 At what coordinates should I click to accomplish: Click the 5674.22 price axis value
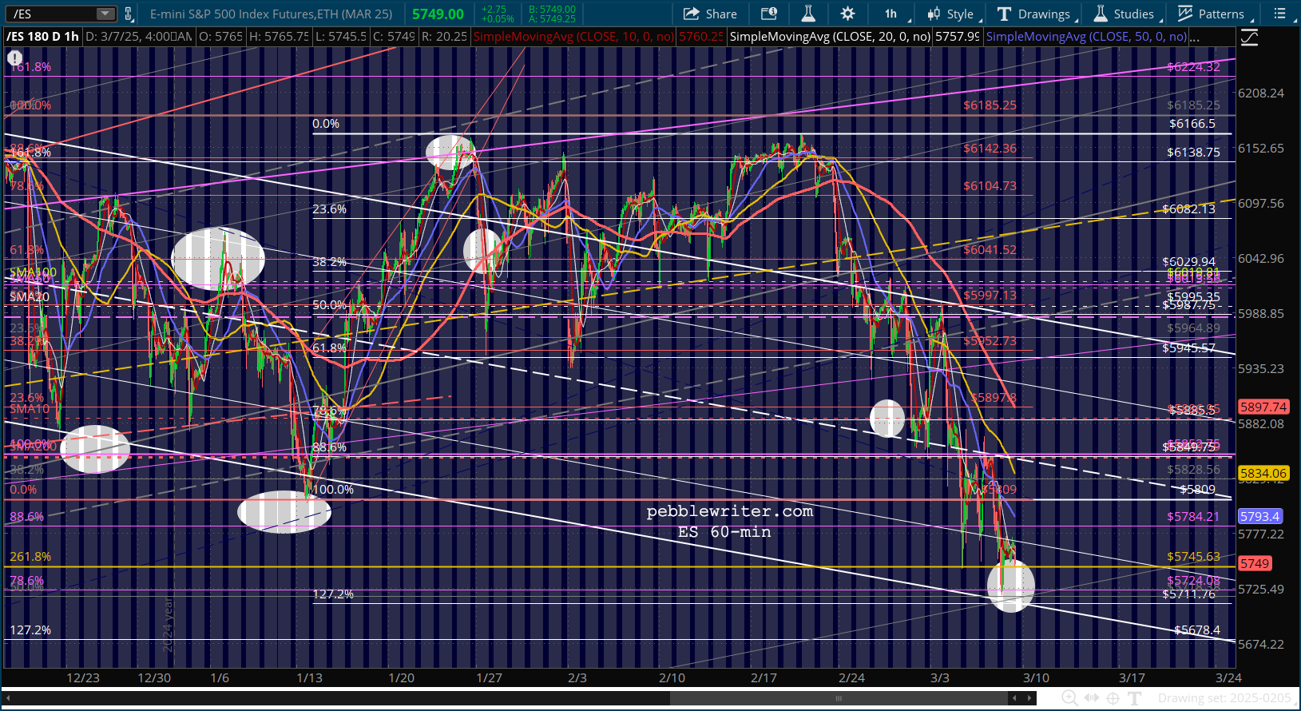tap(1261, 645)
